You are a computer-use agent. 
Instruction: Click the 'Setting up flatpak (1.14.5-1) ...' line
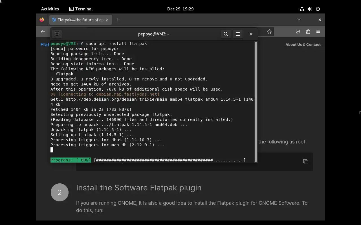click(92, 135)
